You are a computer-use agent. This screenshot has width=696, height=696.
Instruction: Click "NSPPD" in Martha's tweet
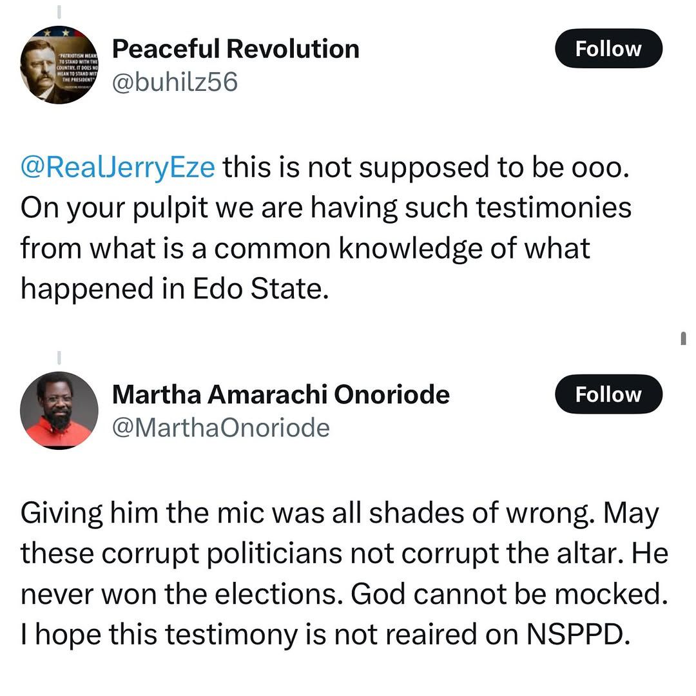tap(577, 635)
